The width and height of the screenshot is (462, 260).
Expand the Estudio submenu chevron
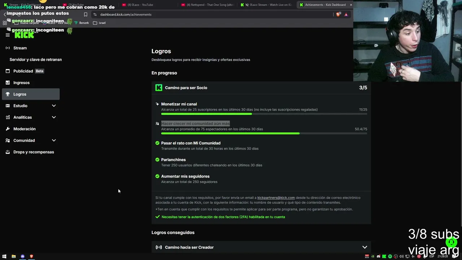coord(54,106)
